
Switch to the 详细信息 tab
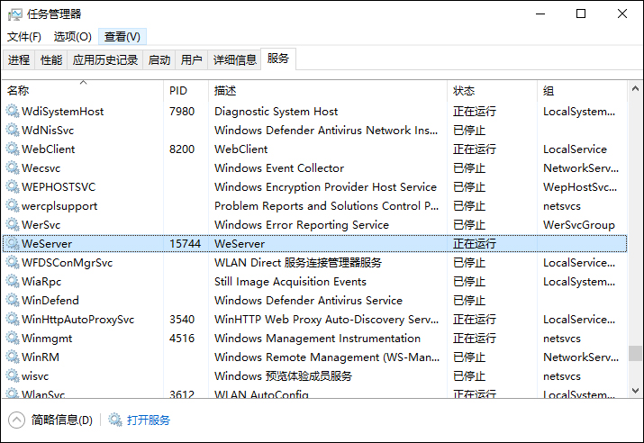pos(234,60)
